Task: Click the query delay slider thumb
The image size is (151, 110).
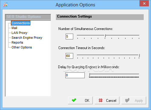Action: [x=90, y=75]
